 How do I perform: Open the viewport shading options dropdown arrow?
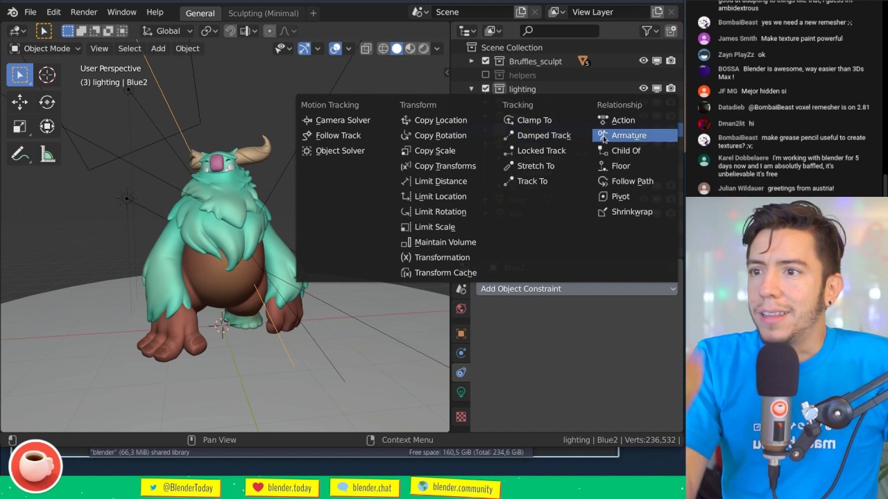(x=438, y=49)
